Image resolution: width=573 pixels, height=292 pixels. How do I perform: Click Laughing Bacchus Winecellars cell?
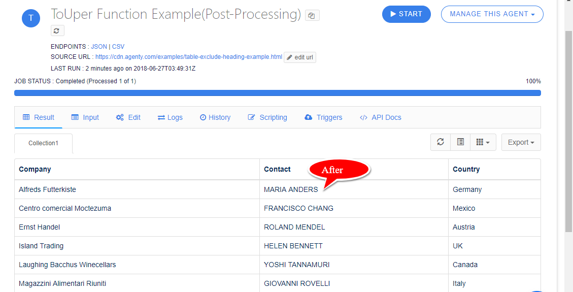[x=137, y=265]
